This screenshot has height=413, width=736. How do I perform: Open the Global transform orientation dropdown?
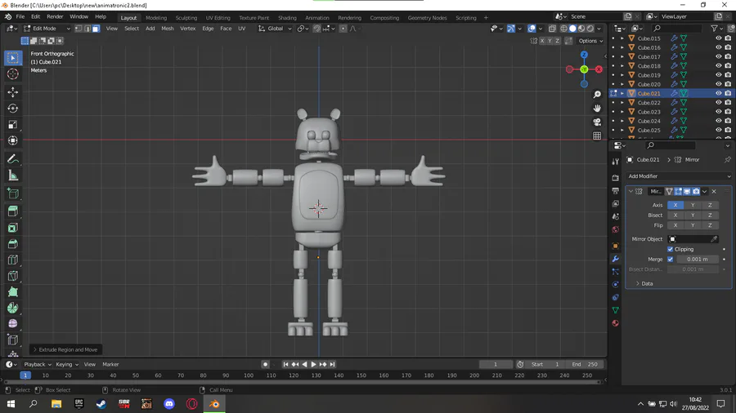coord(275,29)
